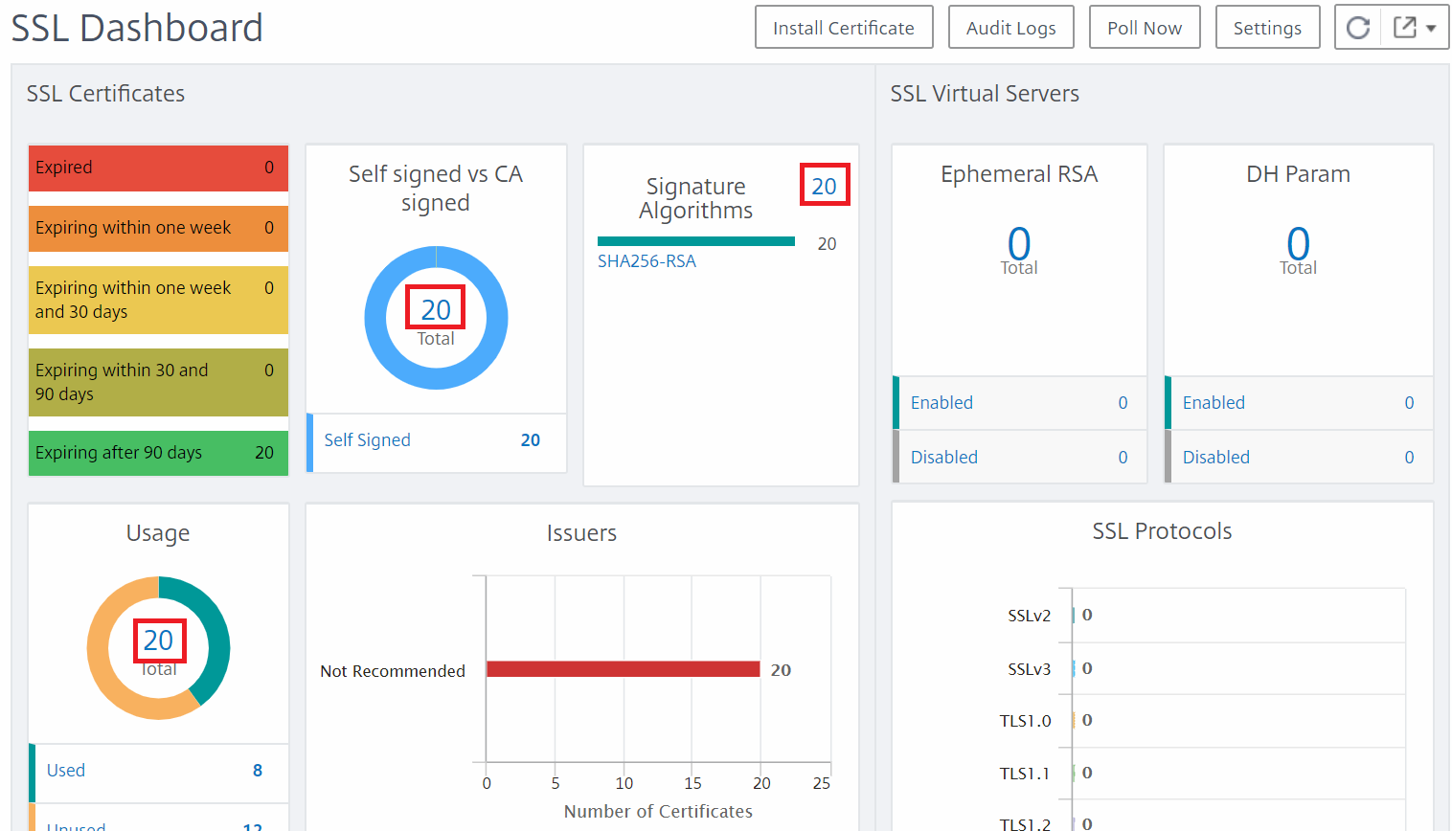
Task: Open Expiring within 30 and 90 days
Action: pyautogui.click(x=158, y=382)
